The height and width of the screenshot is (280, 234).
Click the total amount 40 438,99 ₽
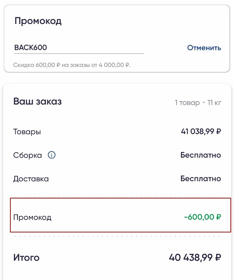195,257
